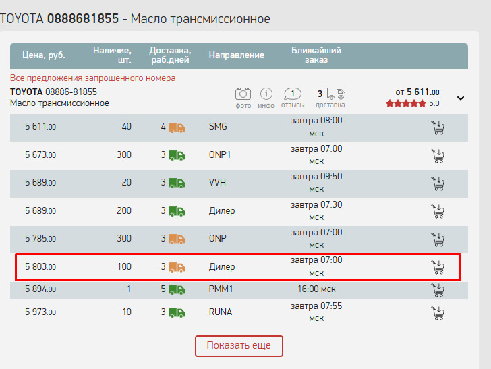Open the reviews speech bubble icon
Screen dimensions: 491x369
(x=293, y=94)
